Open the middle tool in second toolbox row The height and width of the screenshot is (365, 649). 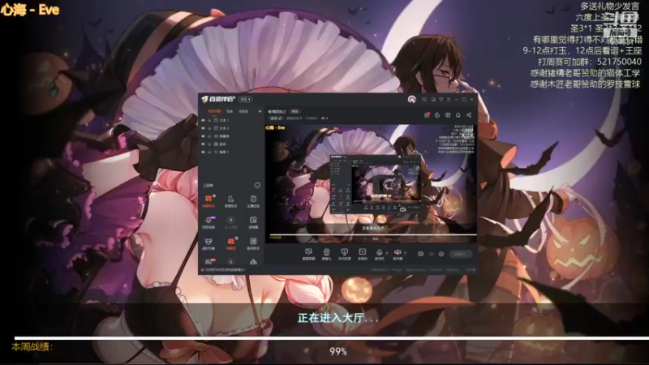pyautogui.click(x=230, y=222)
